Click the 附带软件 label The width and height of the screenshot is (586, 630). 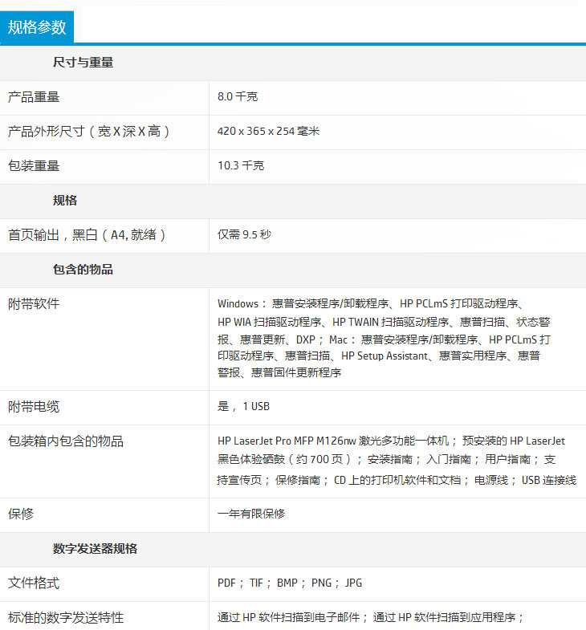(34, 304)
